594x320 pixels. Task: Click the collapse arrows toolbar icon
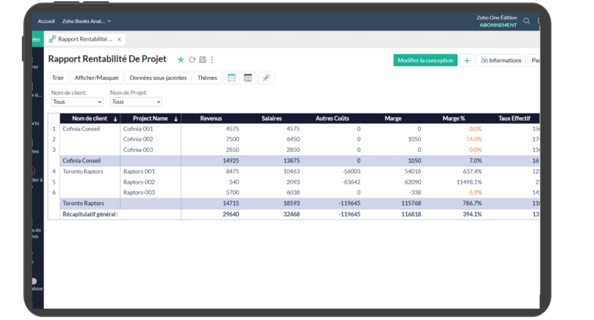tap(266, 78)
